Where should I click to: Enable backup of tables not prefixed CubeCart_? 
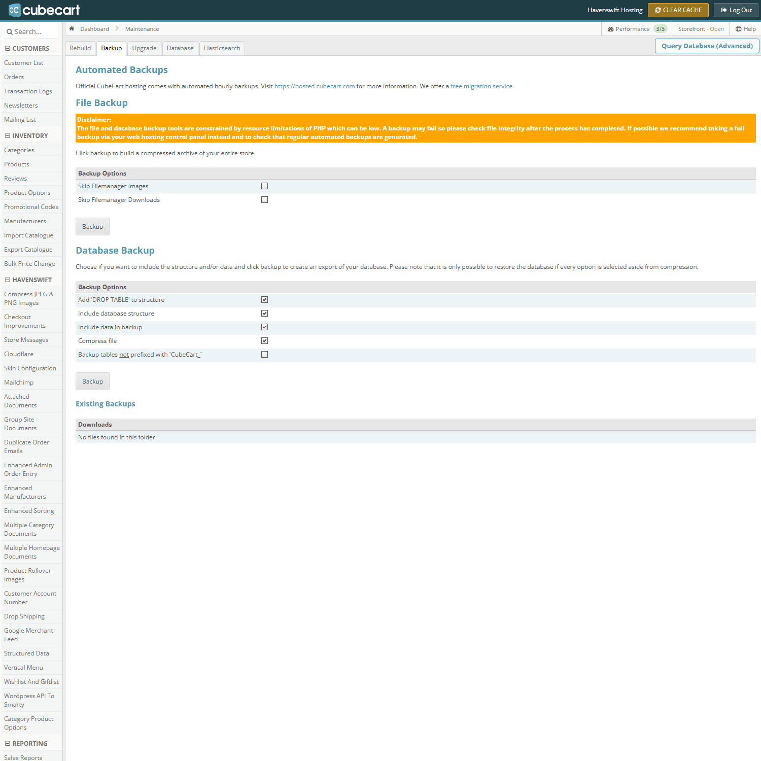point(264,355)
